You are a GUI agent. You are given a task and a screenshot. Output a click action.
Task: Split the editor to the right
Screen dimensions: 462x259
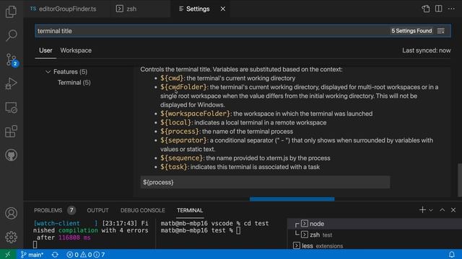tap(438, 9)
